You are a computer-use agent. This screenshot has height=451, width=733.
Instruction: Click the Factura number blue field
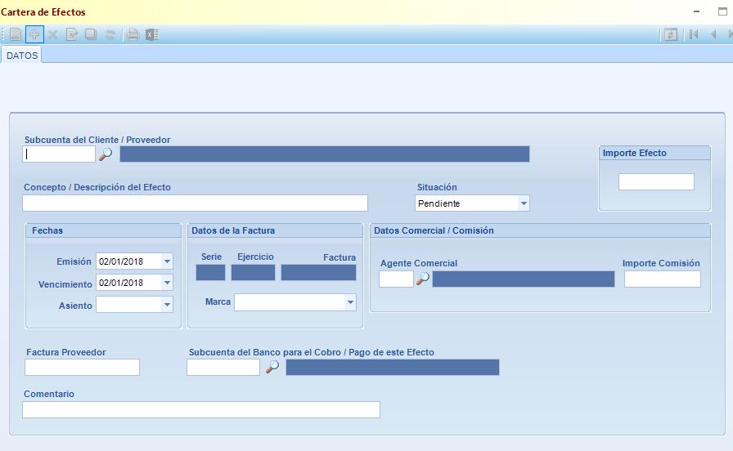coord(318,273)
